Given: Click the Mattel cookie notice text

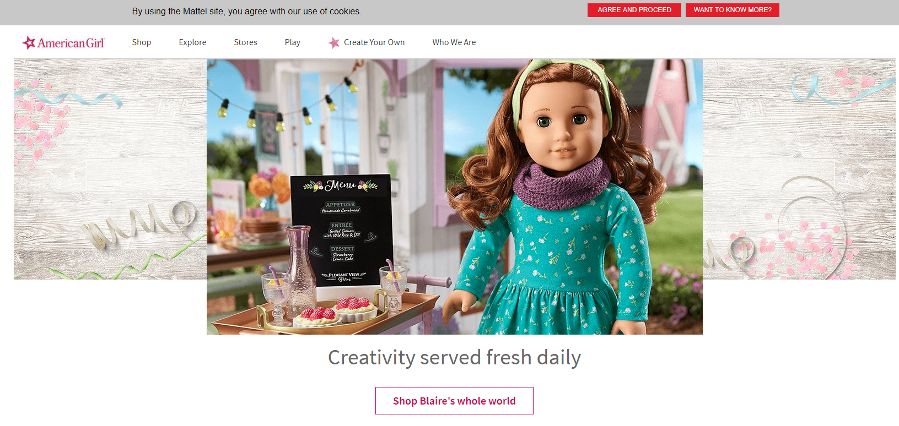Looking at the screenshot, I should (247, 11).
